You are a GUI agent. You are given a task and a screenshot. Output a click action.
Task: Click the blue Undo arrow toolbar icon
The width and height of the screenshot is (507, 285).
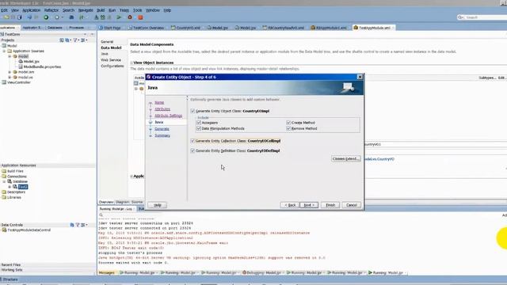click(x=29, y=17)
